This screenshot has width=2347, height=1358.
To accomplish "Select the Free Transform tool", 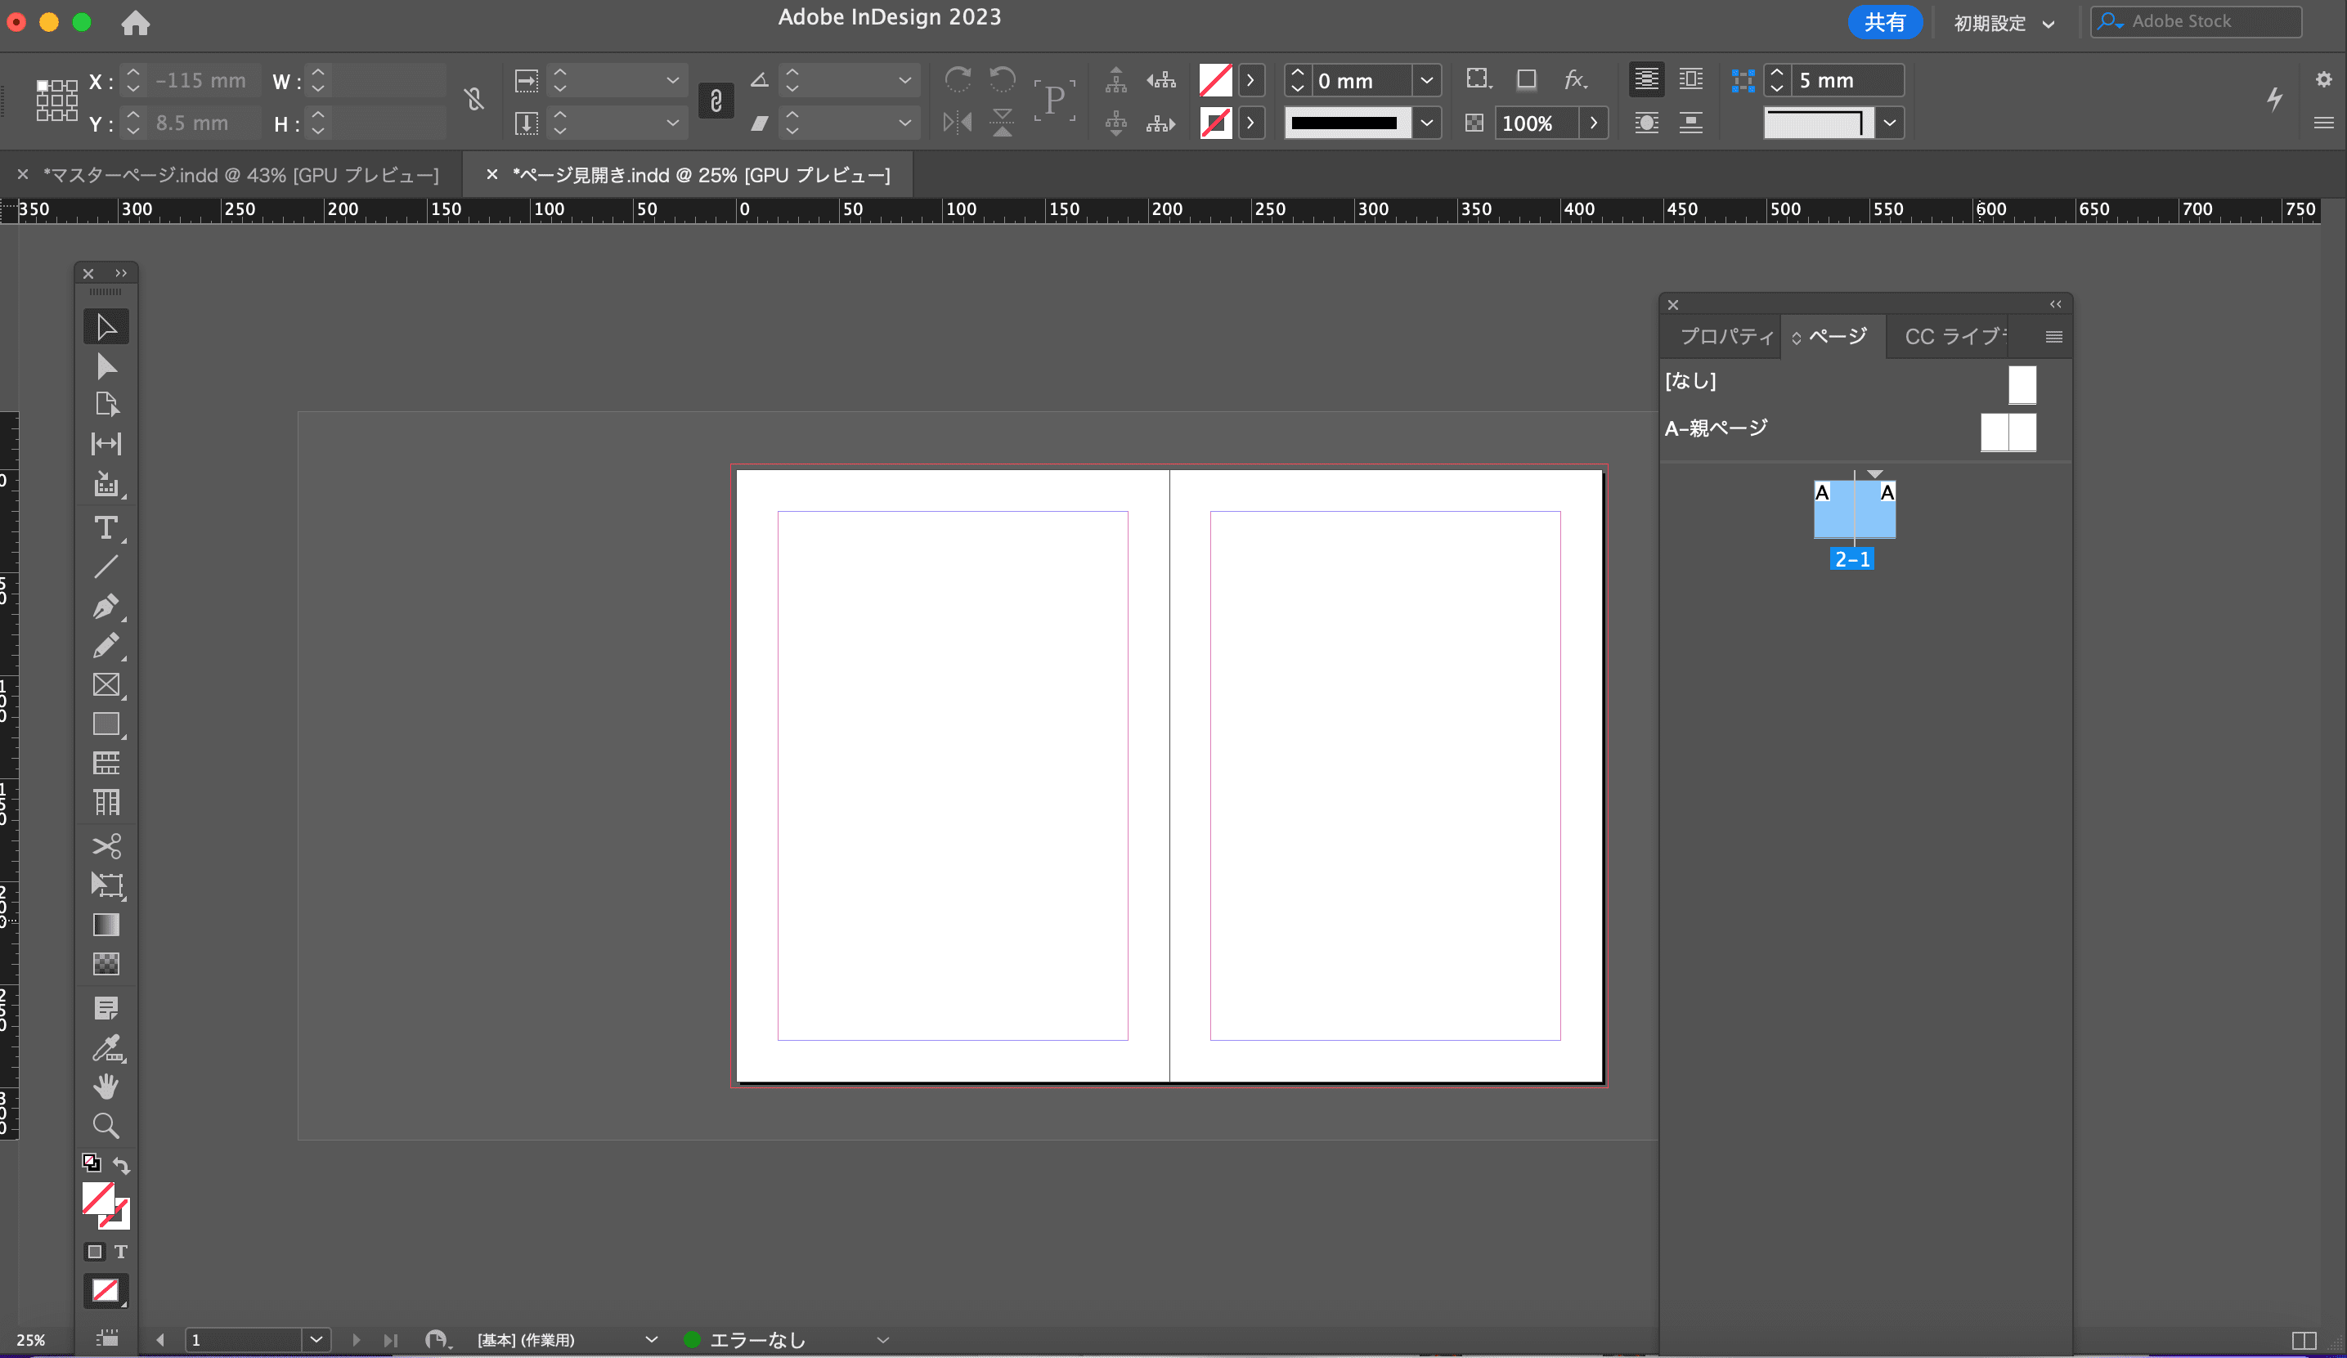I will [106, 885].
